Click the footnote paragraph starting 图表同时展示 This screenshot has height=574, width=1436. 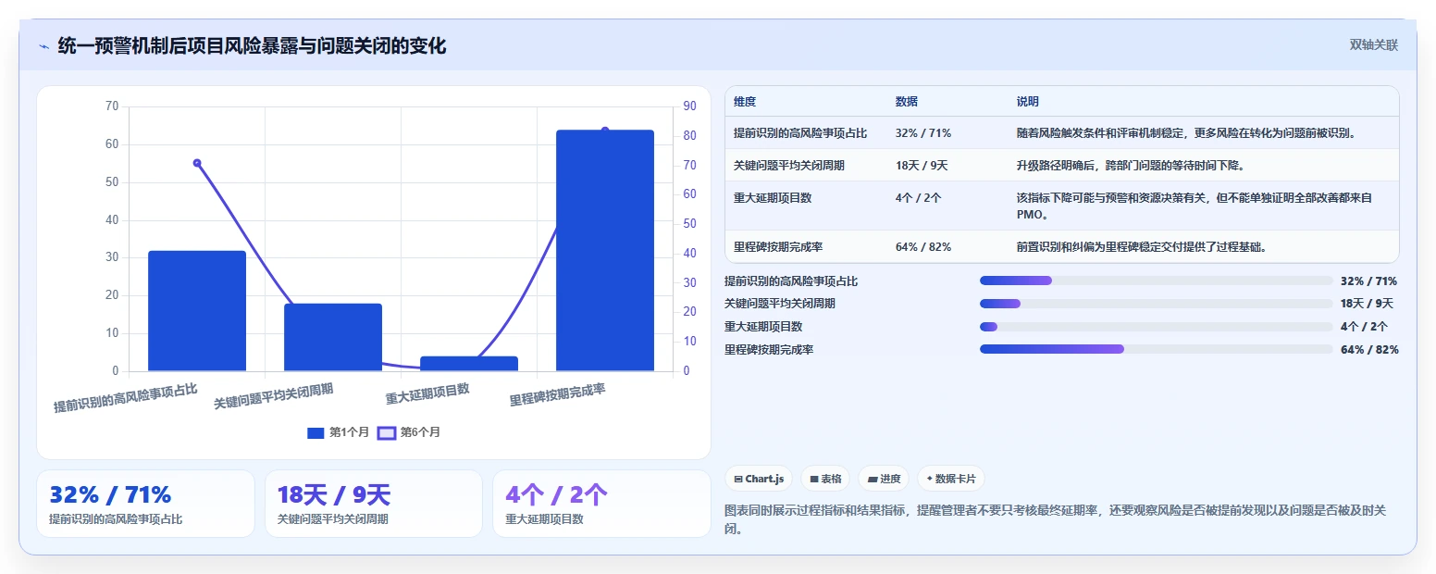click(1055, 519)
